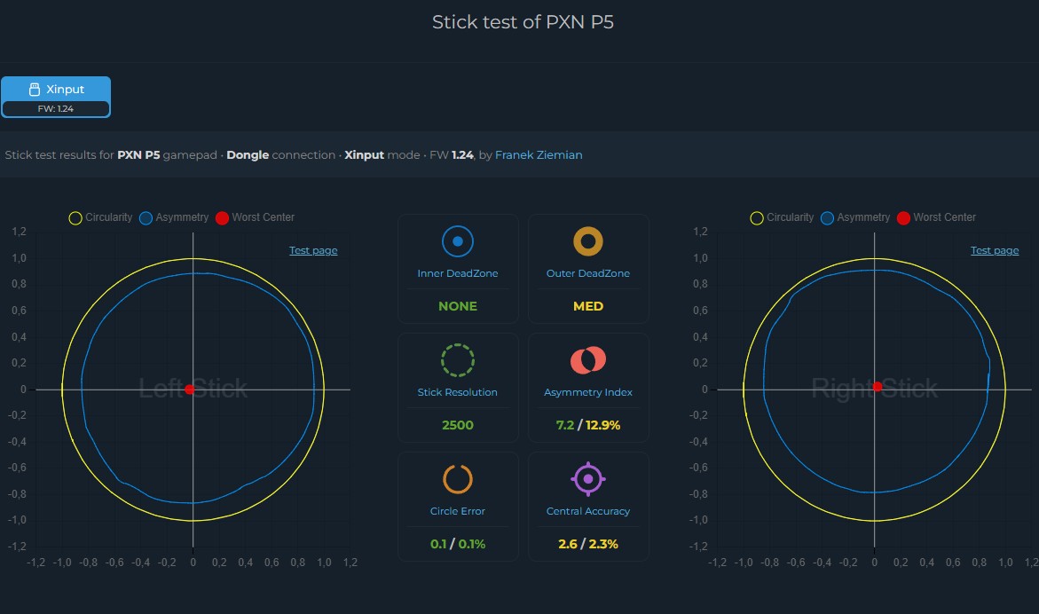Click the Outer DeadZone ring icon
Screen dimensions: 1039x614
coord(587,241)
